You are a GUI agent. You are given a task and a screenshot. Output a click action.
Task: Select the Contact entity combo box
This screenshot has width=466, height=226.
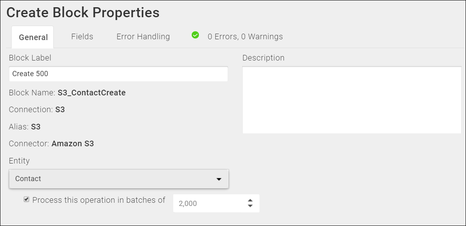point(119,179)
